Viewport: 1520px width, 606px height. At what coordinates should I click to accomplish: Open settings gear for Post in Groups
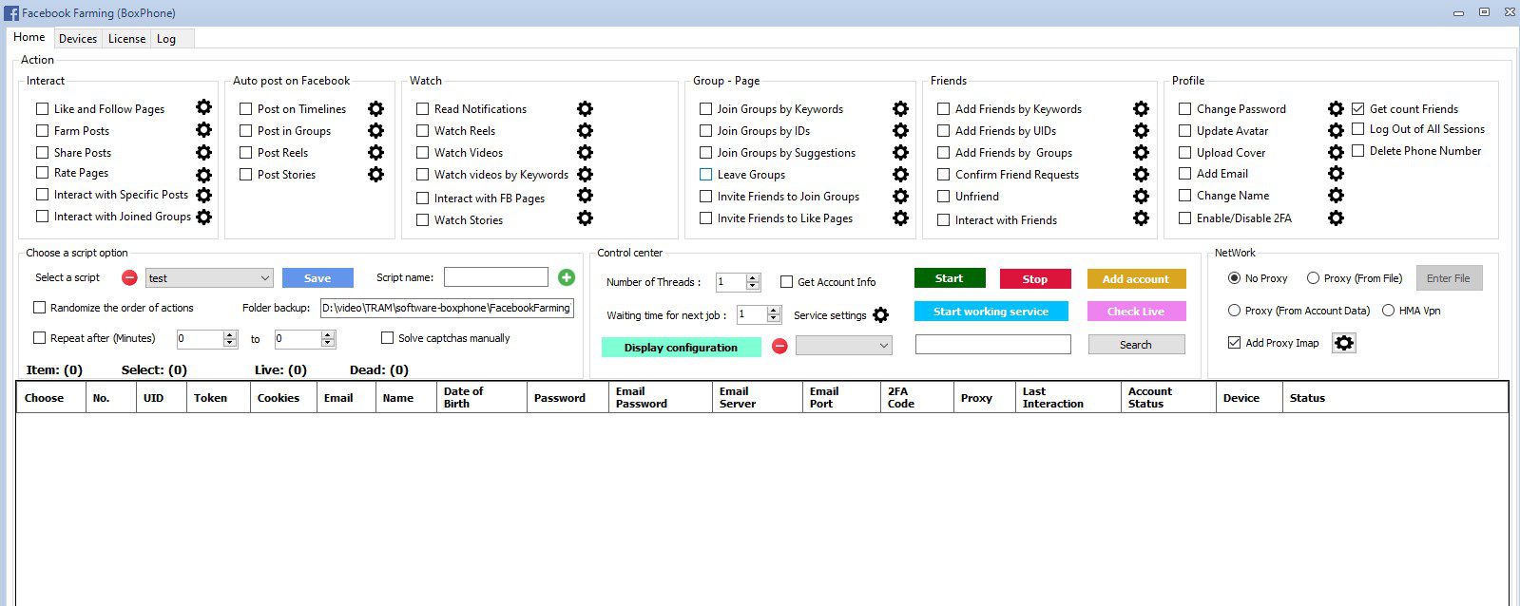[x=375, y=131]
